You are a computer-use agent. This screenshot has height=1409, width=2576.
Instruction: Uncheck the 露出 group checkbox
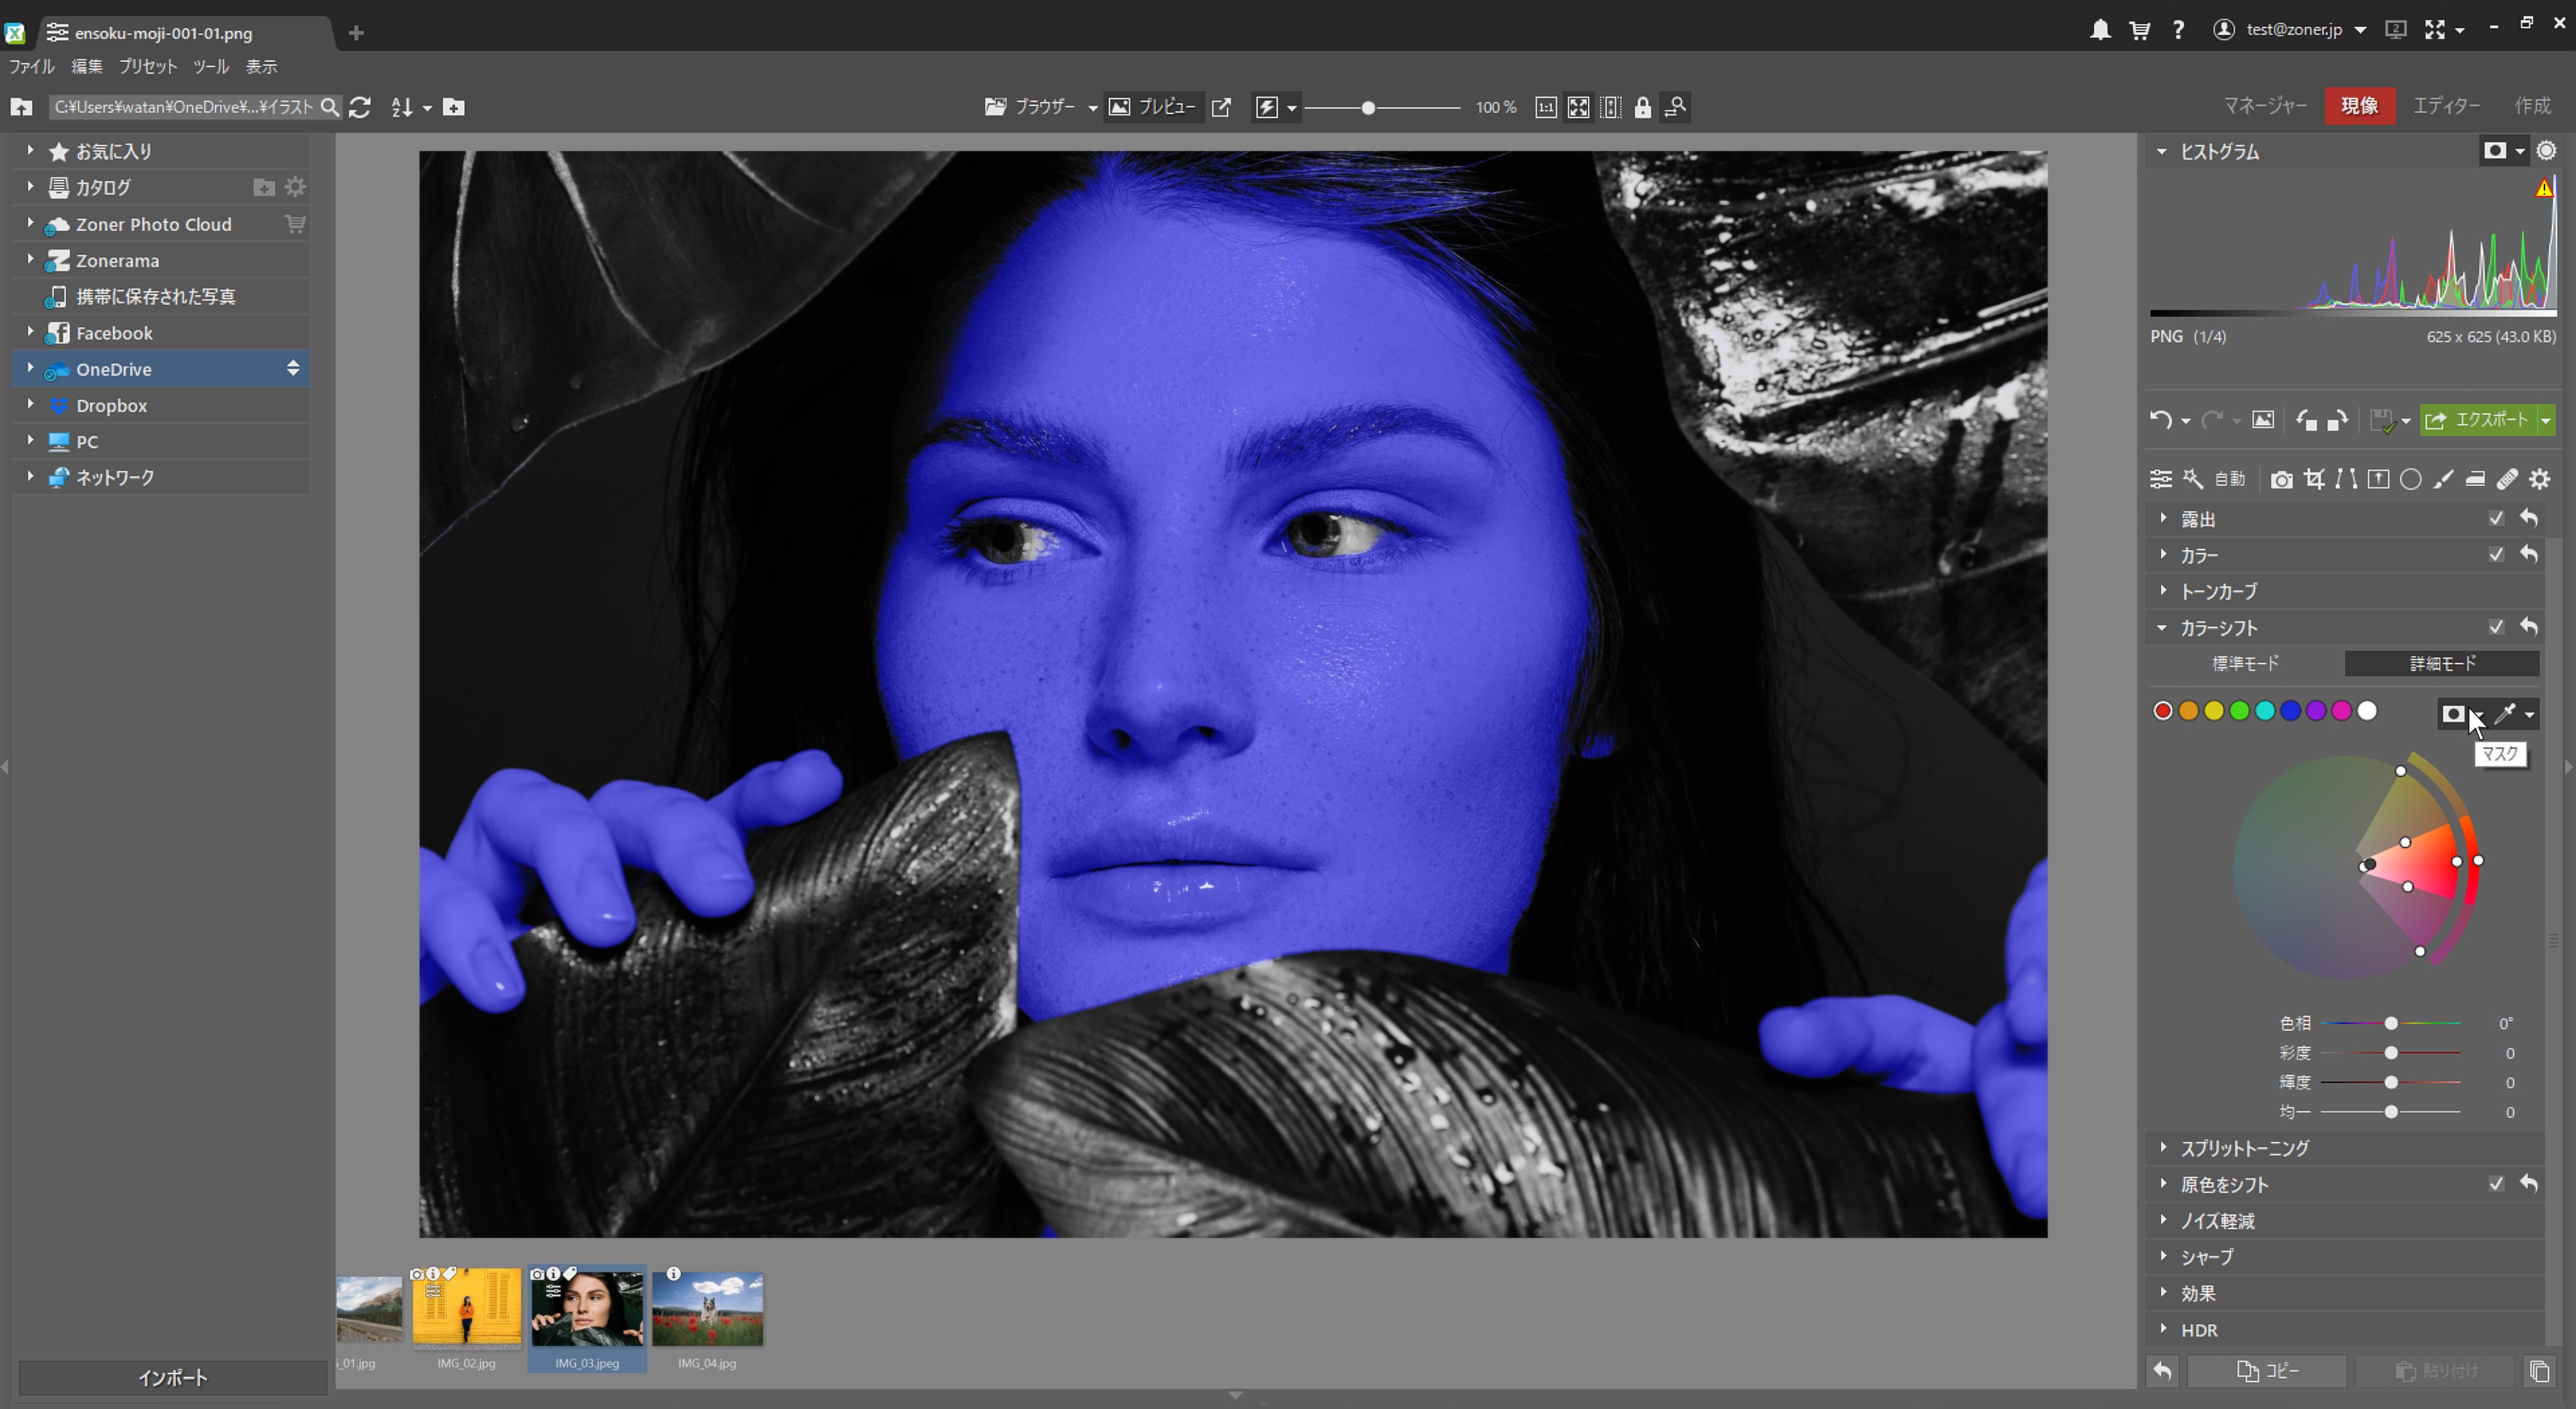(x=2496, y=518)
